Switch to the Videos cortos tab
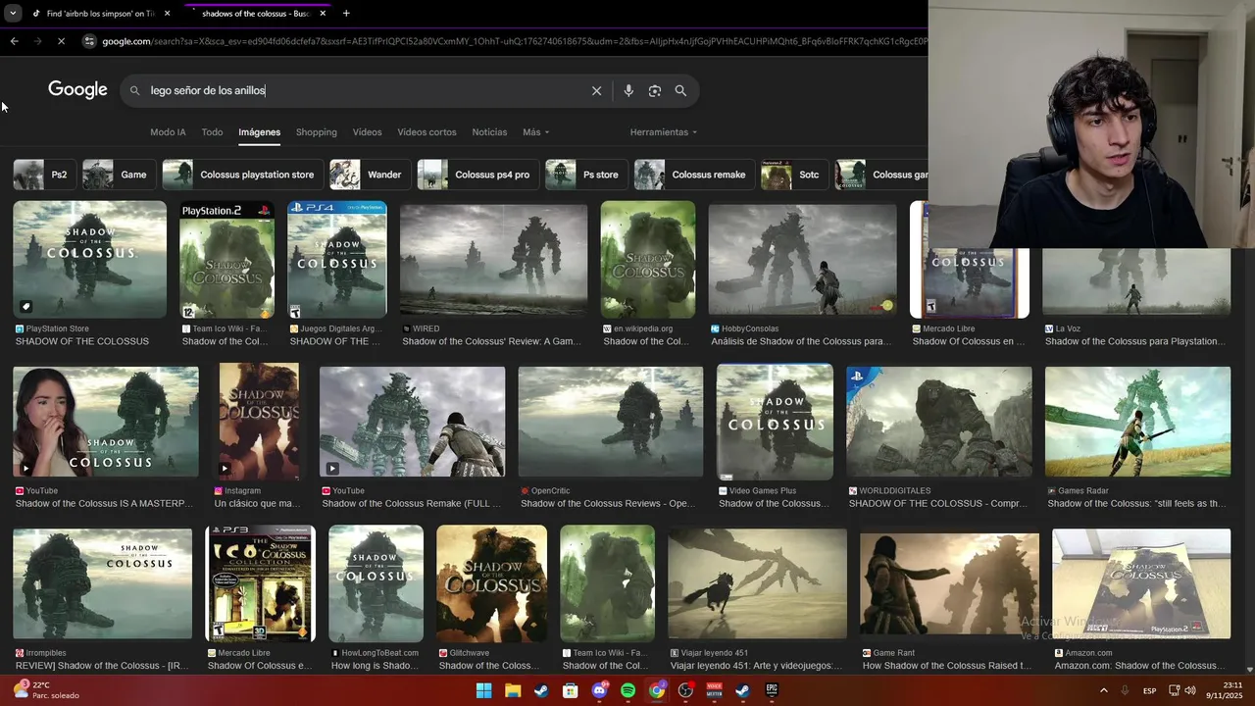1255x706 pixels. pos(427,132)
